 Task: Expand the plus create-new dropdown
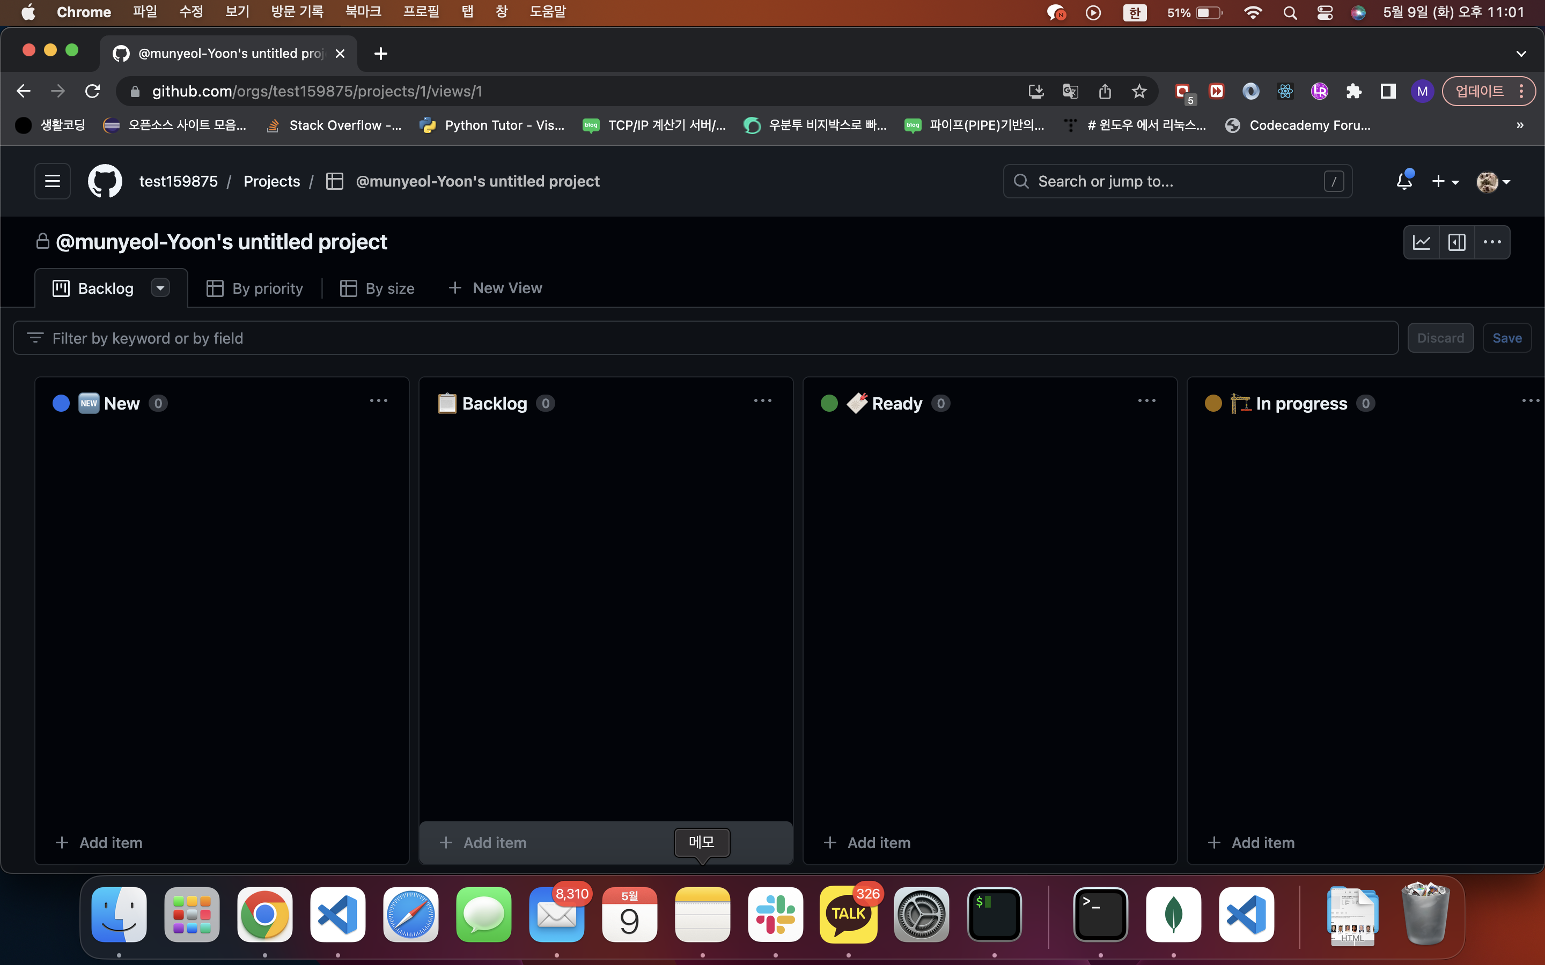[1444, 182]
